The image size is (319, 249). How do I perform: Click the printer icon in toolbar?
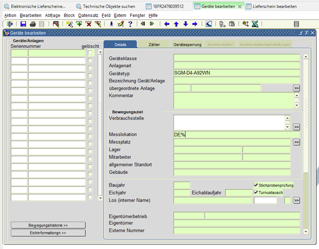pyautogui.click(x=33, y=24)
